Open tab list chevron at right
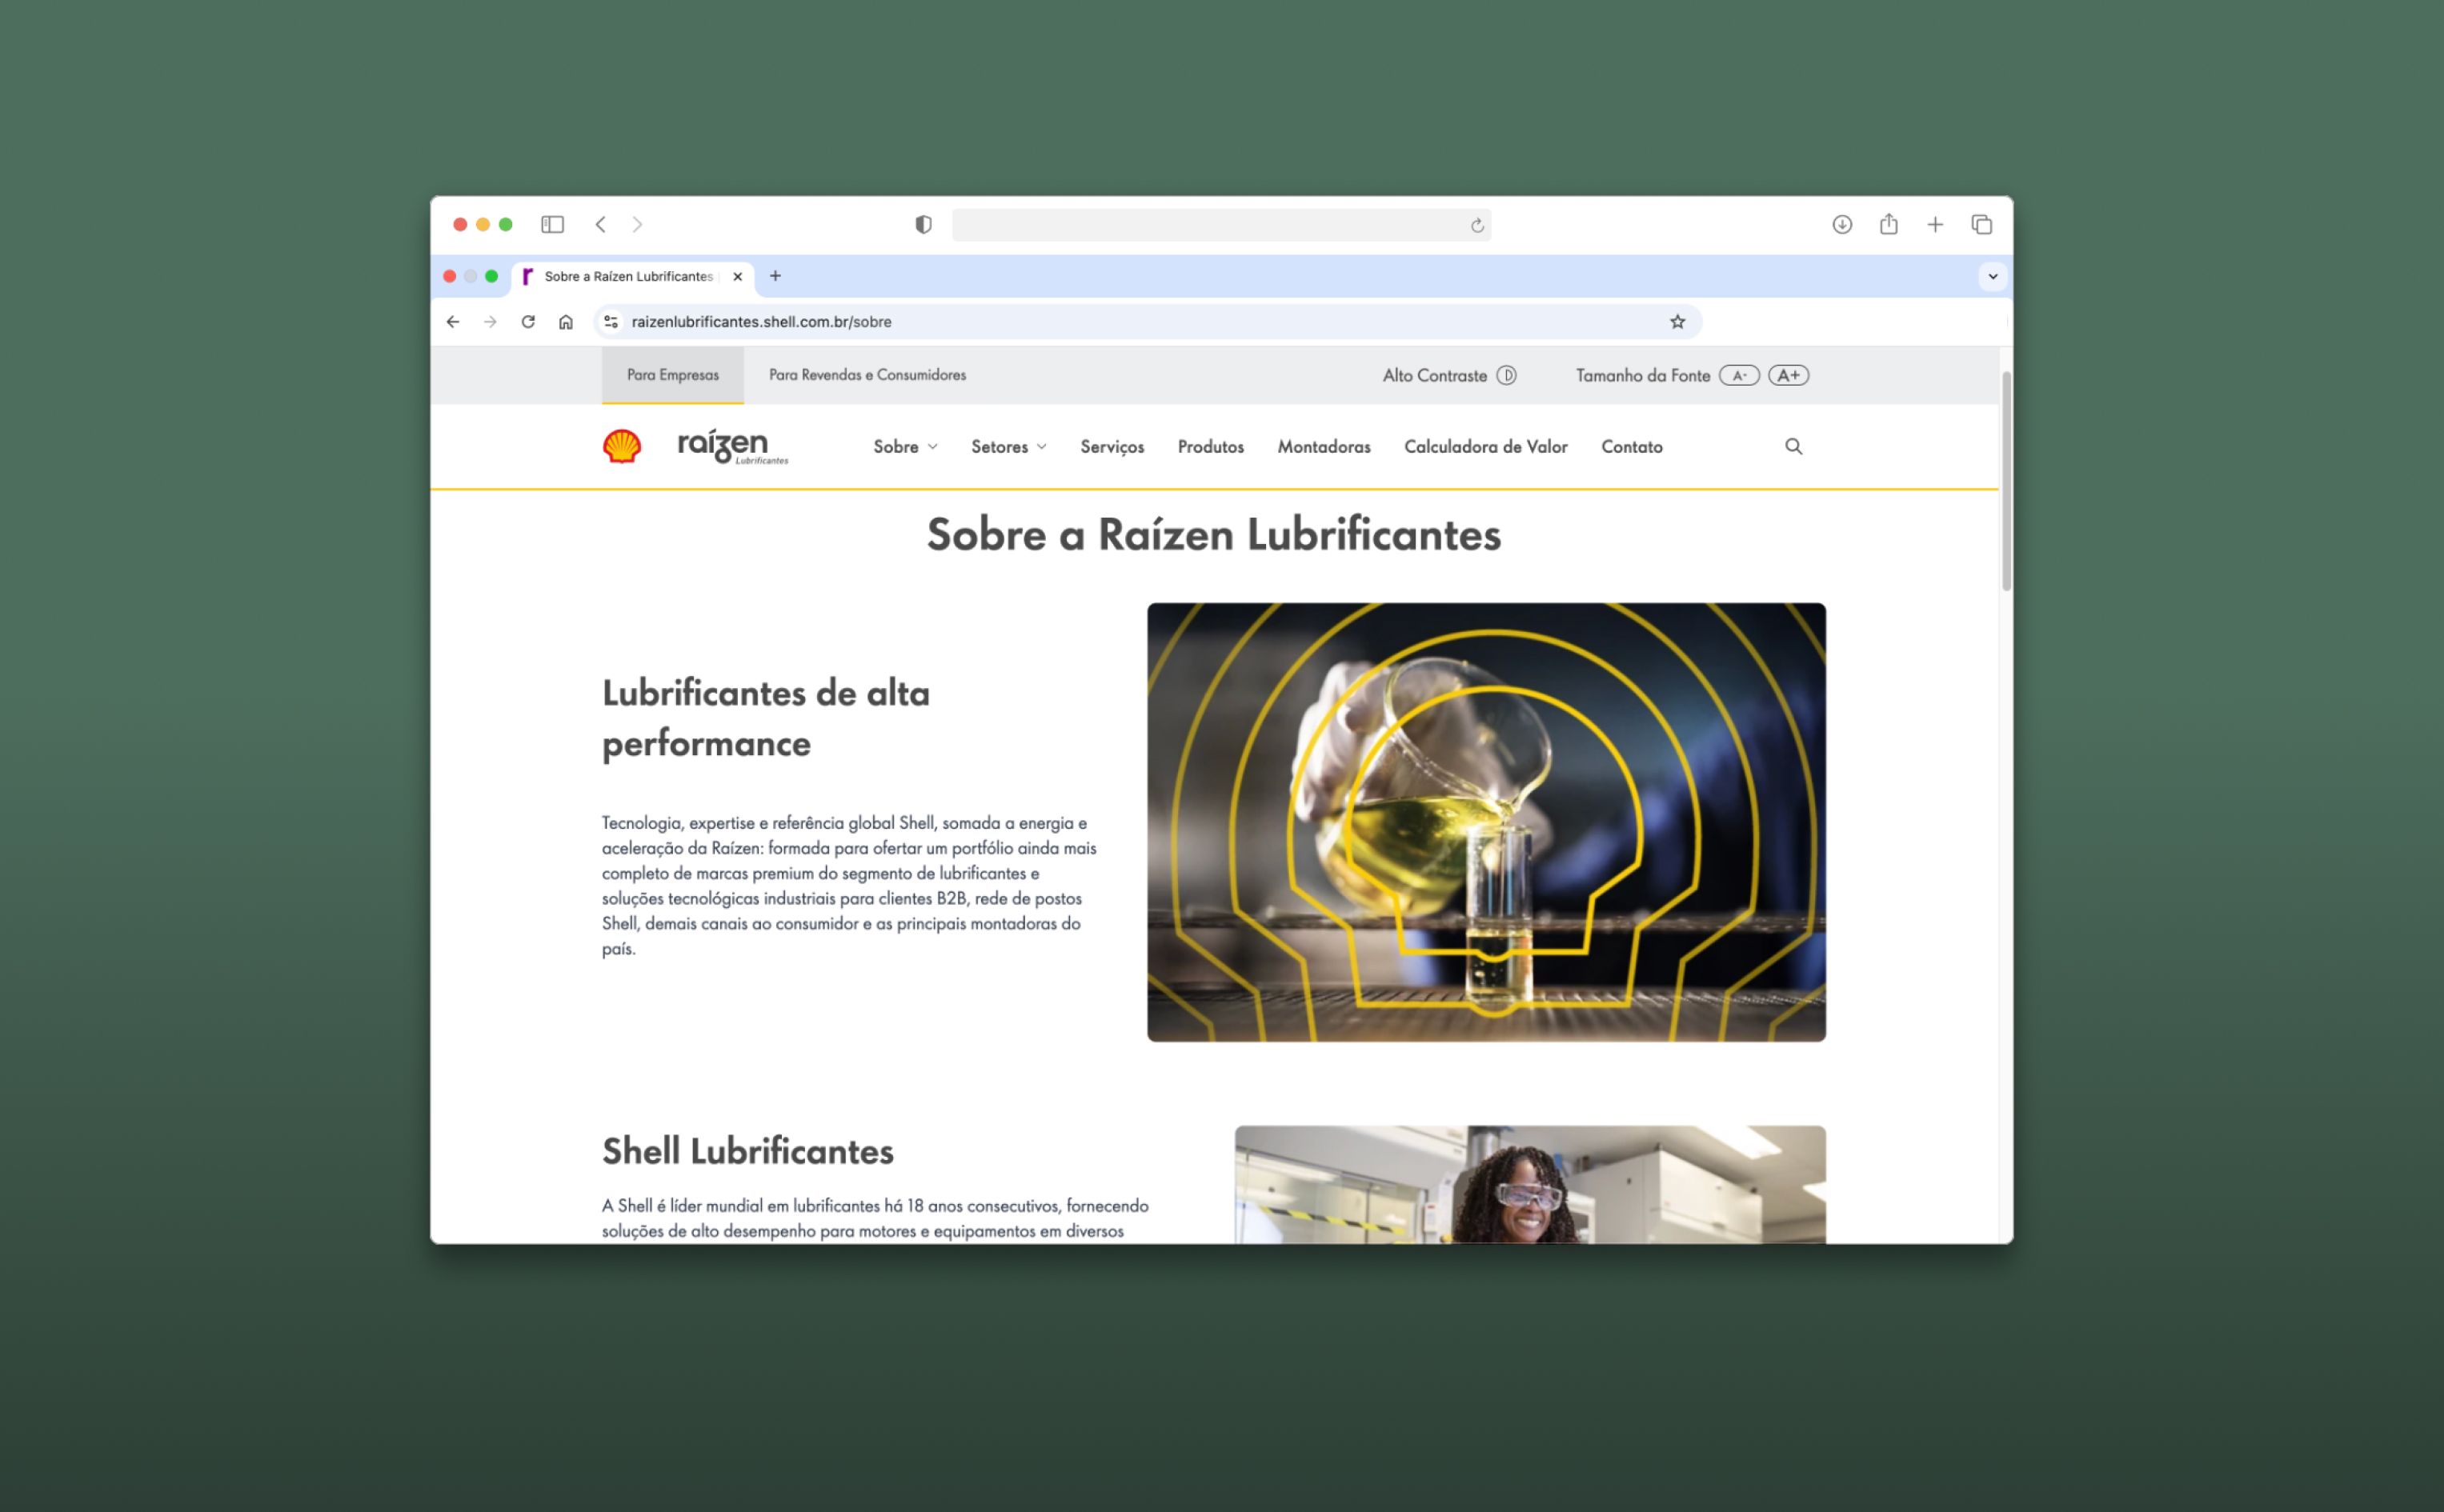This screenshot has height=1512, width=2444. click(x=1992, y=276)
